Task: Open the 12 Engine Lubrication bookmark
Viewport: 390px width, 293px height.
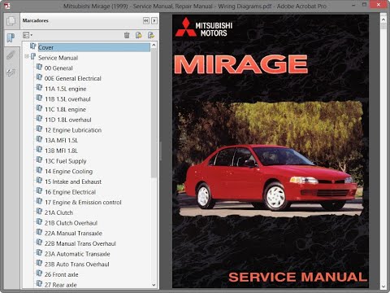Action: [x=73, y=130]
